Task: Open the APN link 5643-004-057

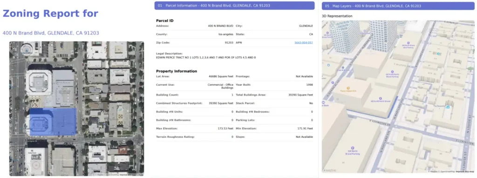Action: click(304, 42)
